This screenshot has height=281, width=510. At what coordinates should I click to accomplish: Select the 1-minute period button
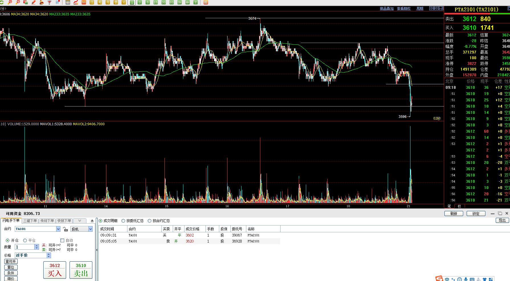pyautogui.click(x=132, y=2)
